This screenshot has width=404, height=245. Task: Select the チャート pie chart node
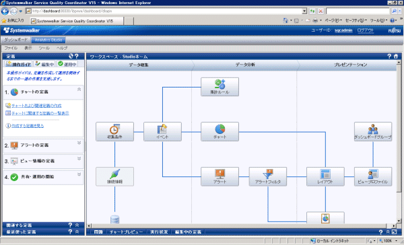tap(220, 132)
